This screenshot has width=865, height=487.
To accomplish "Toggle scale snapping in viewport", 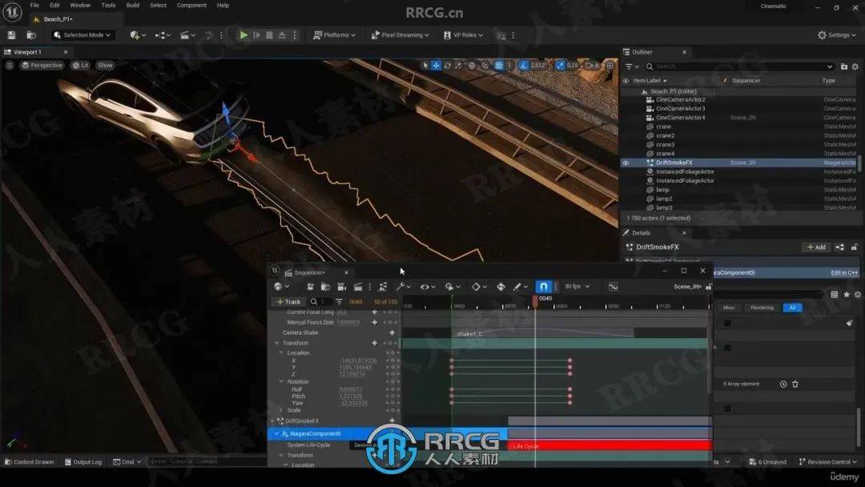I will [560, 65].
